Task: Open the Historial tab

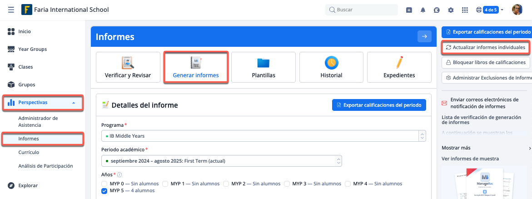Action: [331, 67]
